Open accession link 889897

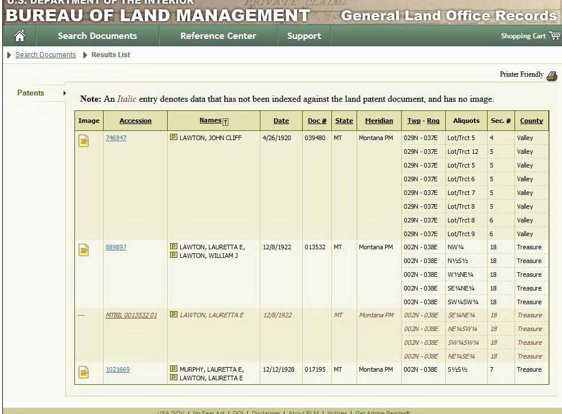[x=116, y=247]
